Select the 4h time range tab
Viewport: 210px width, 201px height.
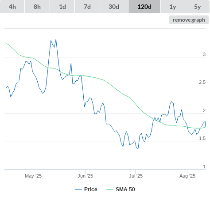(12, 7)
